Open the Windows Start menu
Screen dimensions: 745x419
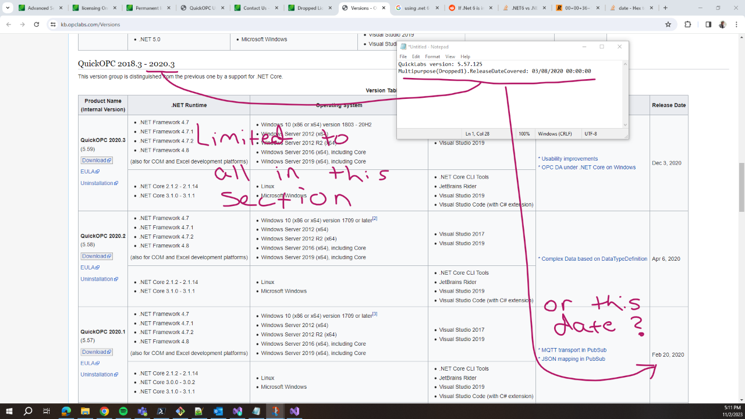click(x=9, y=411)
